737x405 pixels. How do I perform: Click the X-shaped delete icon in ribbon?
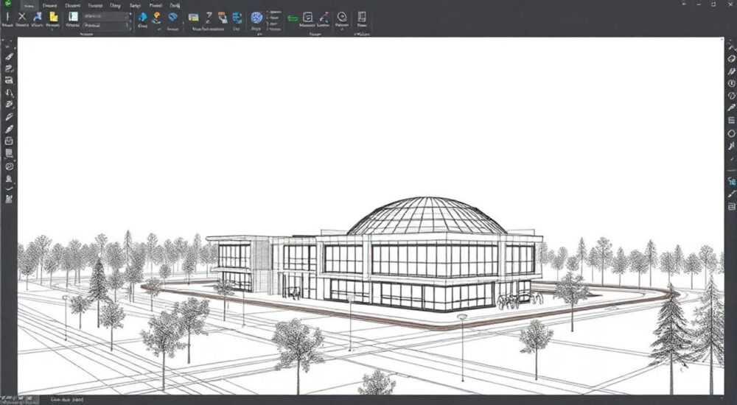[x=21, y=17]
